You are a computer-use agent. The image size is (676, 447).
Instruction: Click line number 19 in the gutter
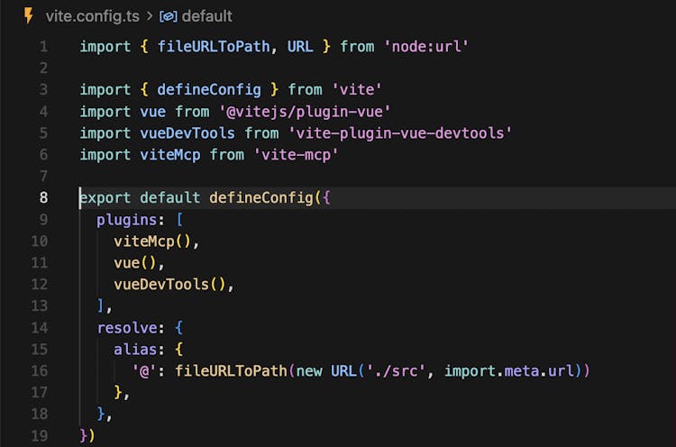point(39,435)
